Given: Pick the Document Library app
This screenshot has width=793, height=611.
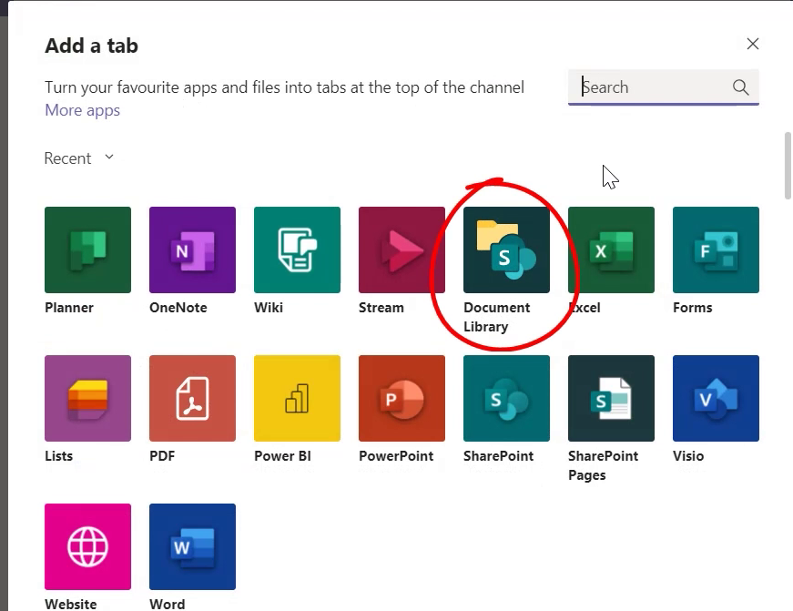Looking at the screenshot, I should pos(506,249).
